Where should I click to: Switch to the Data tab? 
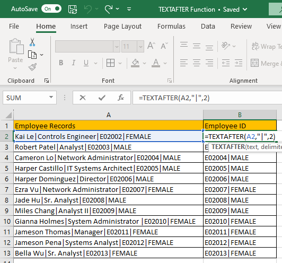pyautogui.click(x=208, y=27)
